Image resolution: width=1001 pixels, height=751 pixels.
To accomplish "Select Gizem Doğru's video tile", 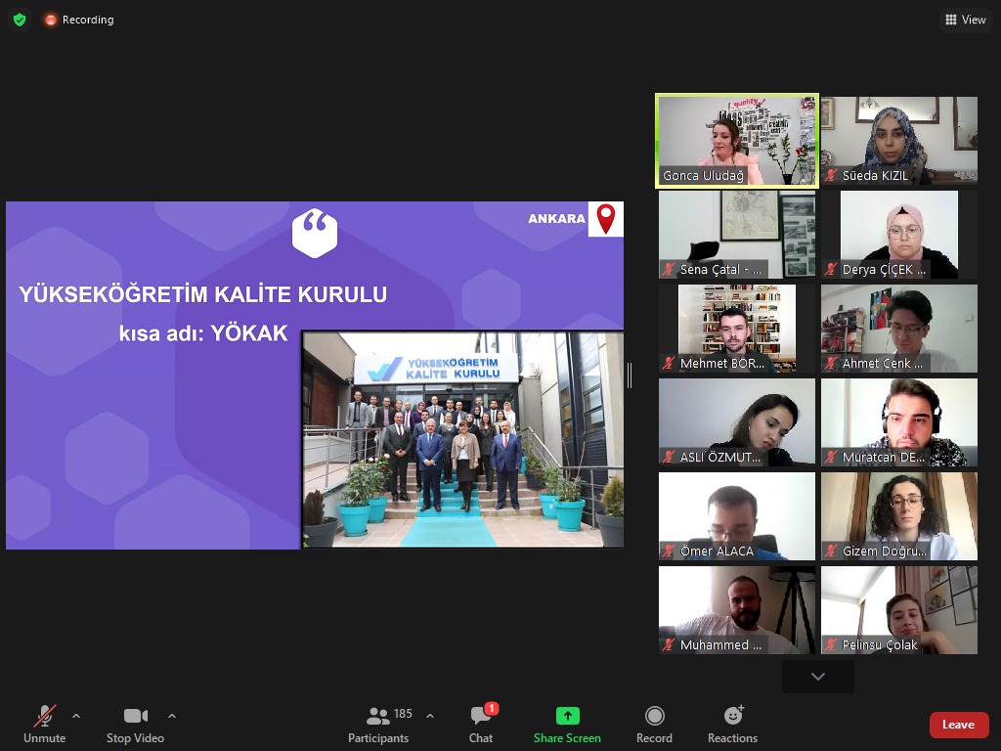I will click(x=899, y=516).
